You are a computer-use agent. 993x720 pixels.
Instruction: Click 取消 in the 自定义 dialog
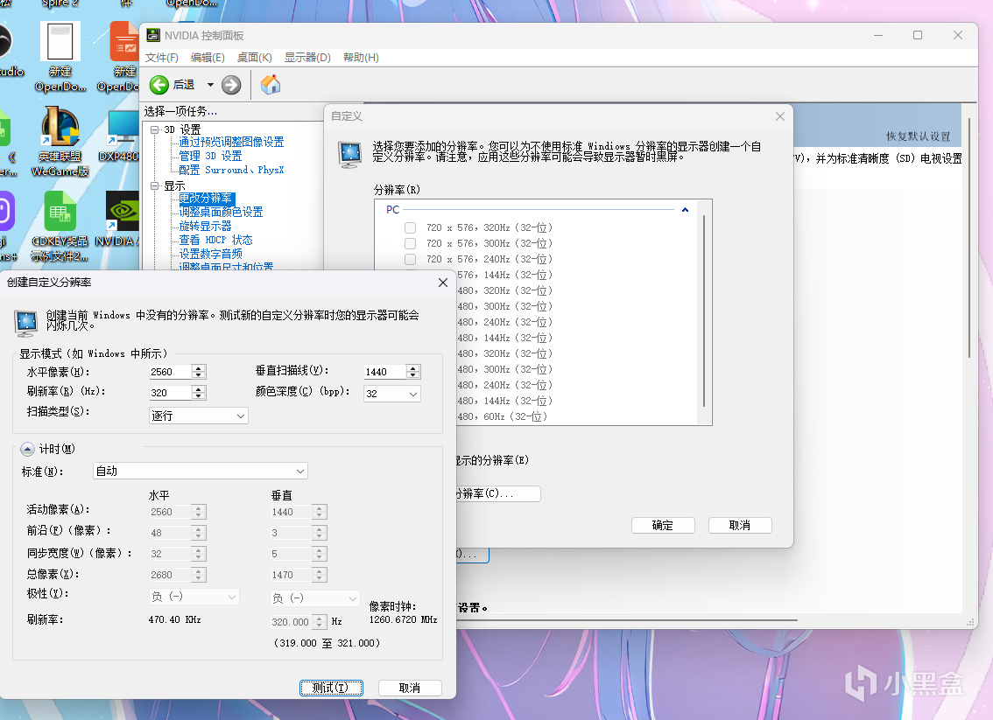[740, 525]
